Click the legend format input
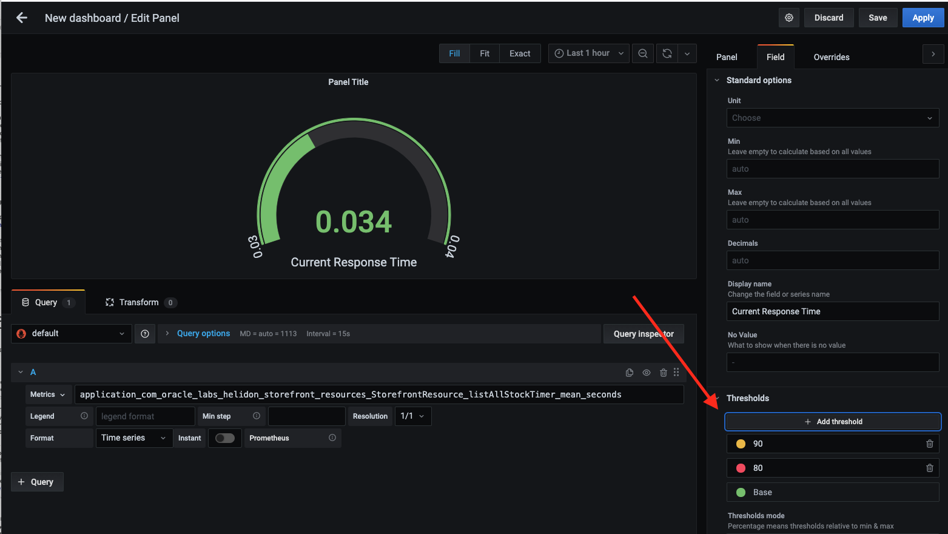948x534 pixels. [146, 416]
